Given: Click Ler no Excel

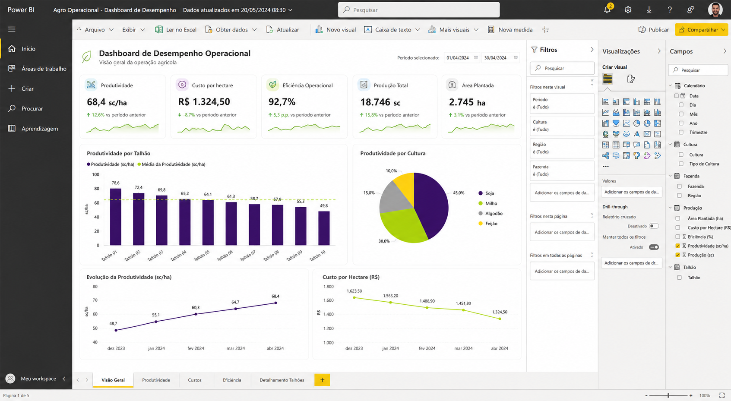Looking at the screenshot, I should [176, 29].
